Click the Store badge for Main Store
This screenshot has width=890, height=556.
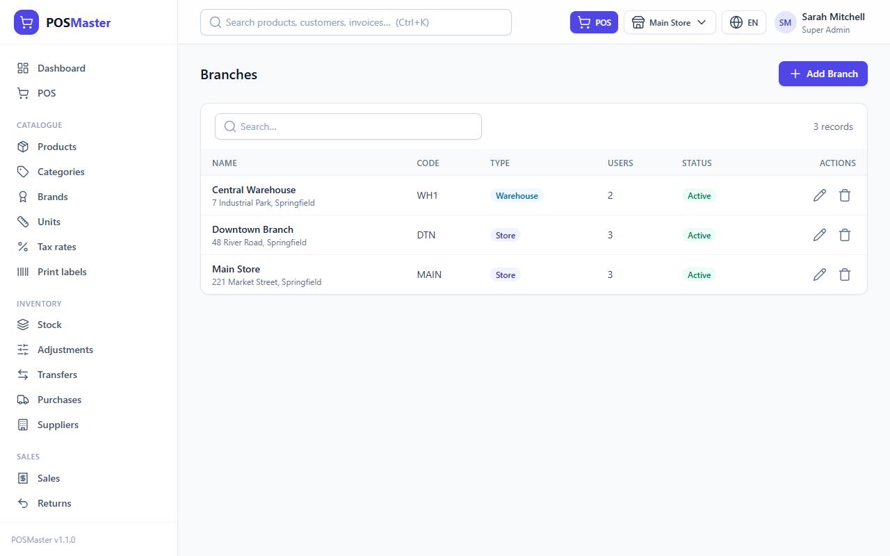[505, 275]
